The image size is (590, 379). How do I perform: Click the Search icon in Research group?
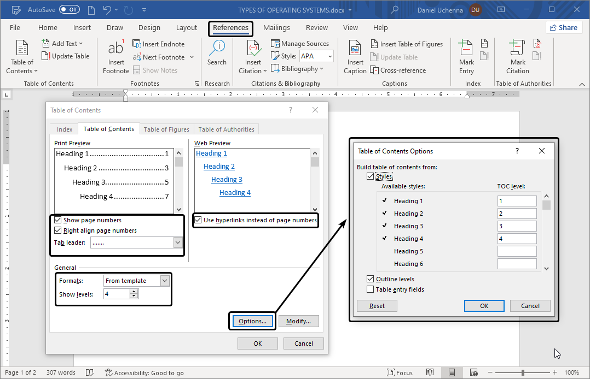tap(217, 49)
